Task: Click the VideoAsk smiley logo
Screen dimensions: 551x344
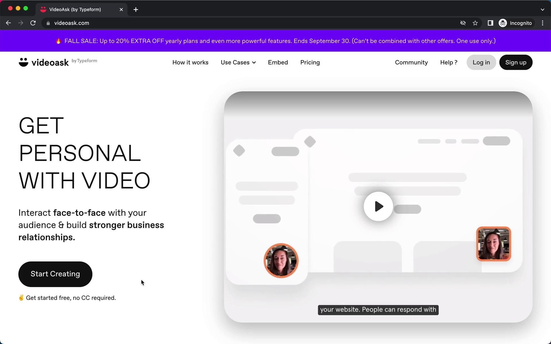Action: [x=24, y=62]
